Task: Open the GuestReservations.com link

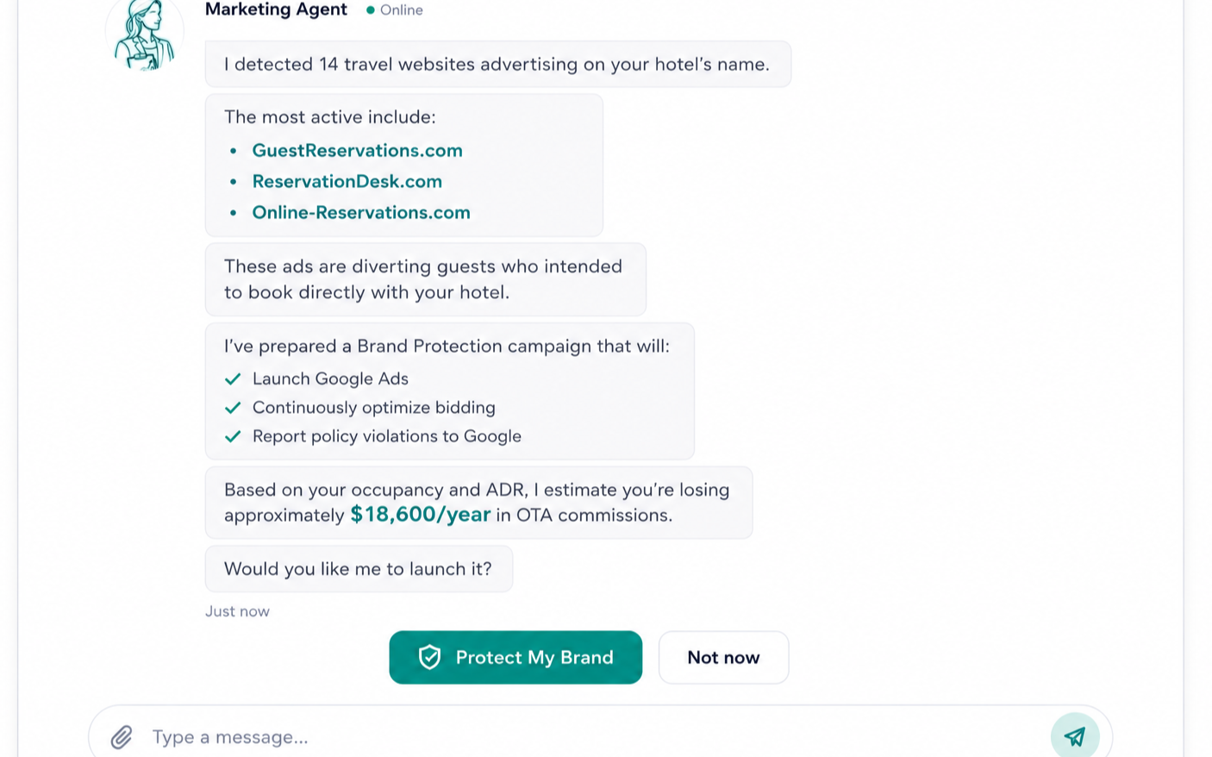Action: tap(357, 151)
